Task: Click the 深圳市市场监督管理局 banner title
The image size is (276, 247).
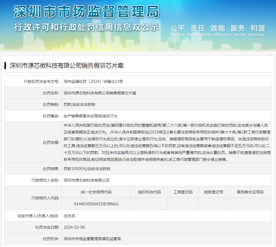Action: pos(86,12)
